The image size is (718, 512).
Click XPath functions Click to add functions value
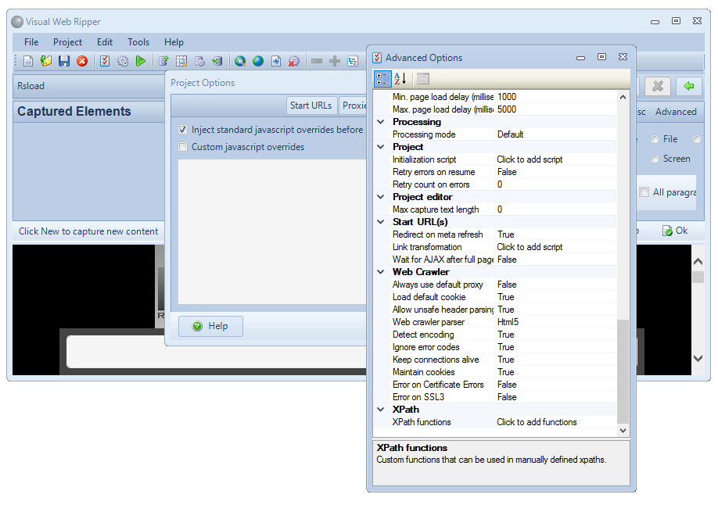point(555,422)
